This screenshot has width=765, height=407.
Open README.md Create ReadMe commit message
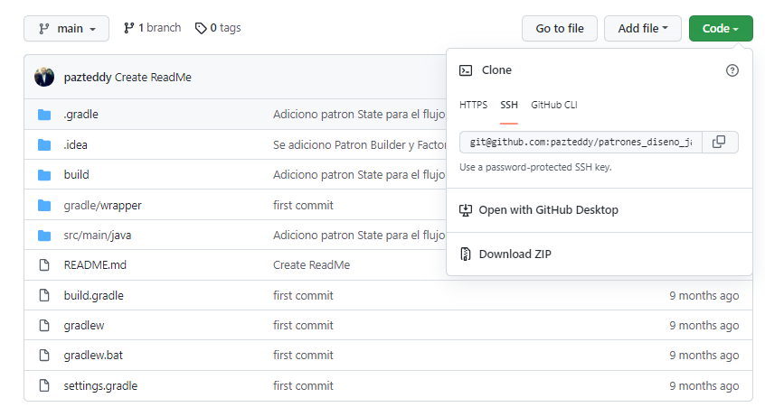click(x=311, y=264)
